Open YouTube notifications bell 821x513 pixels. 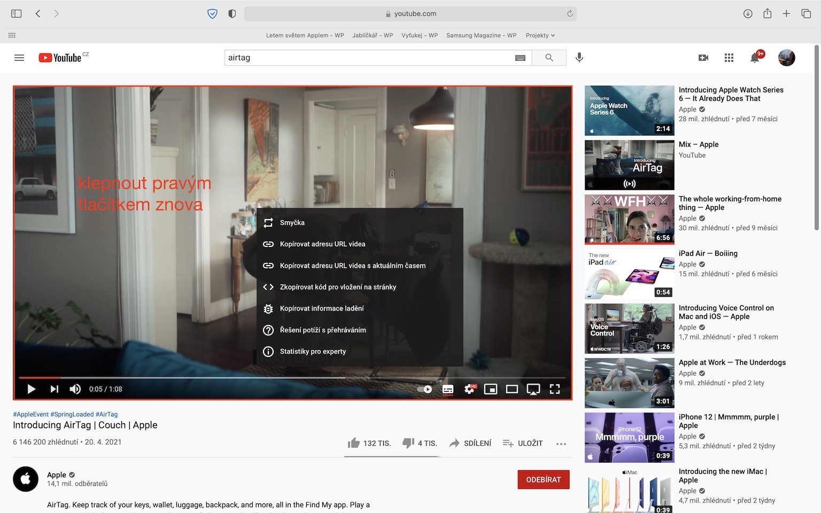pos(755,57)
